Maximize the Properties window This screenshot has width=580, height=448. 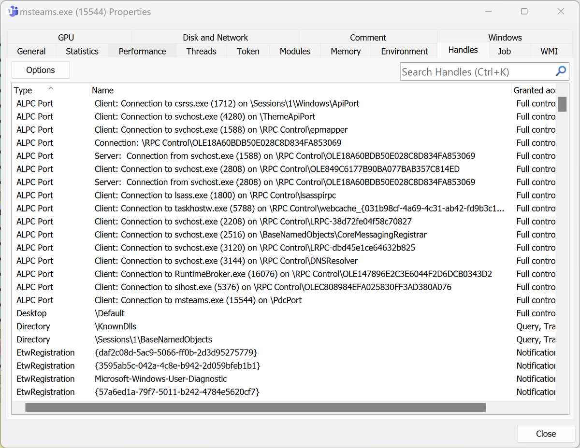point(524,11)
